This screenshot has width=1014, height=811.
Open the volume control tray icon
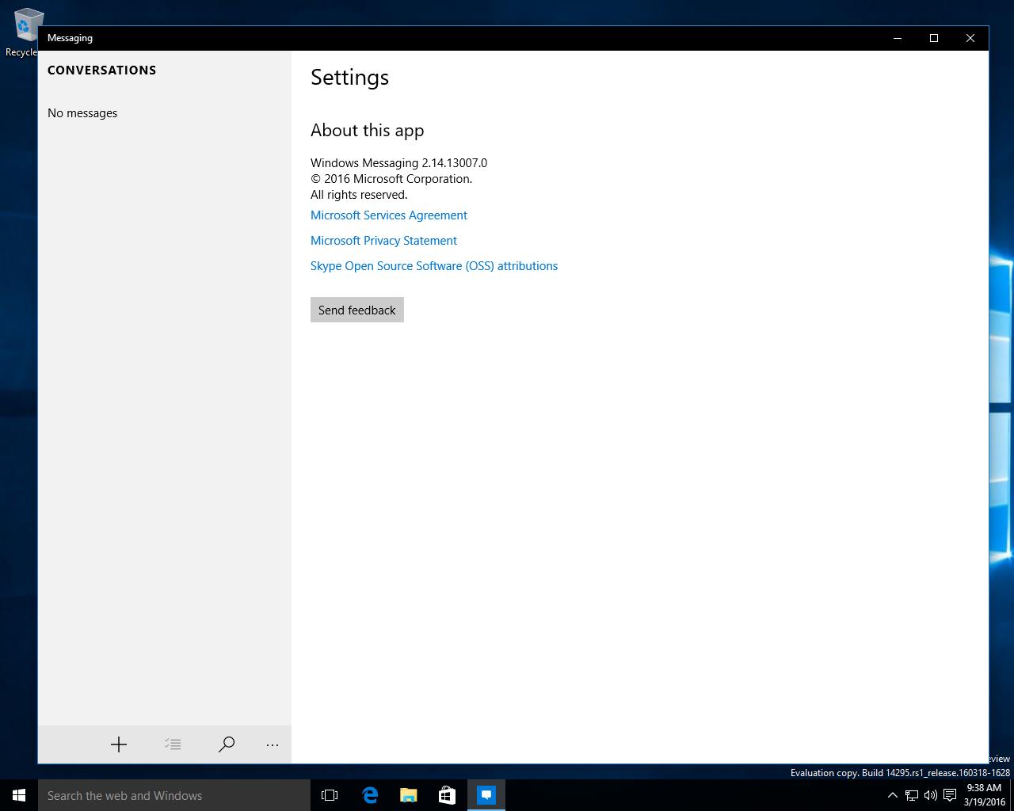930,795
